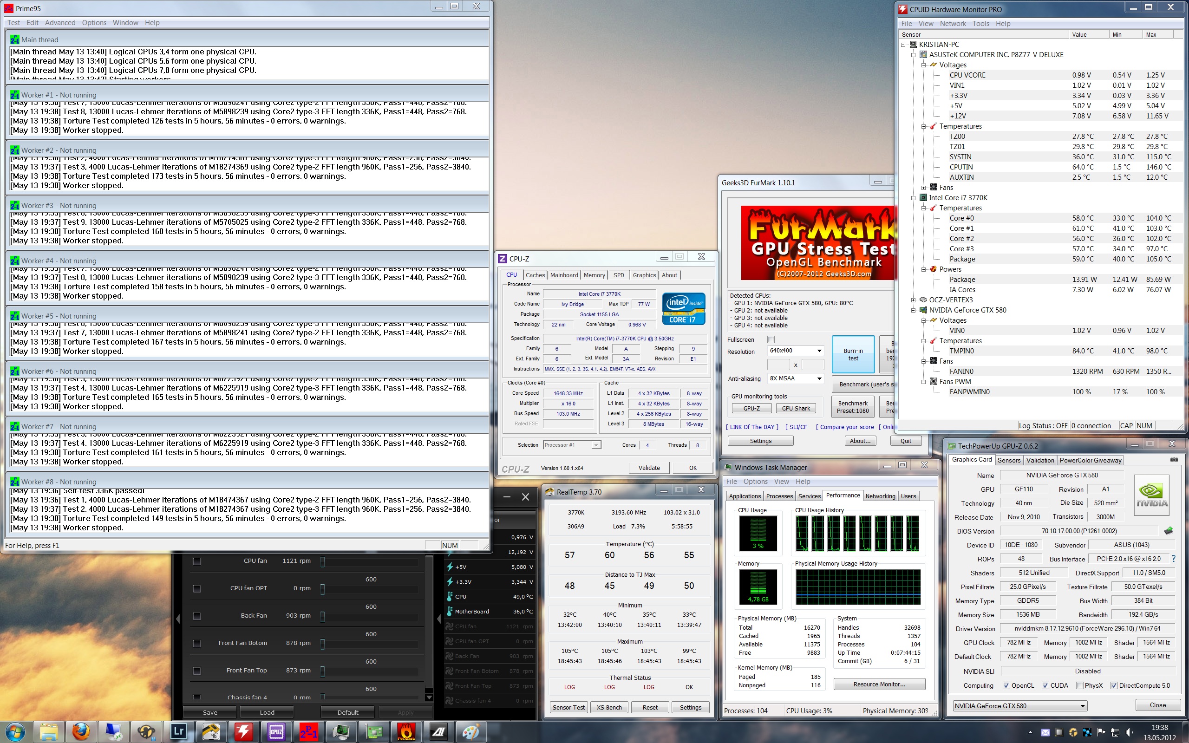Click FurMark Burn-in test button
The height and width of the screenshot is (743, 1189).
pyautogui.click(x=853, y=354)
